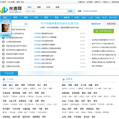The image size is (119, 119).
Task: Open the 休闲食品 category link
Action: (x=90, y=109)
